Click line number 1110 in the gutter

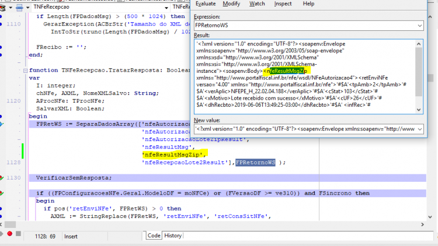click(13, 24)
